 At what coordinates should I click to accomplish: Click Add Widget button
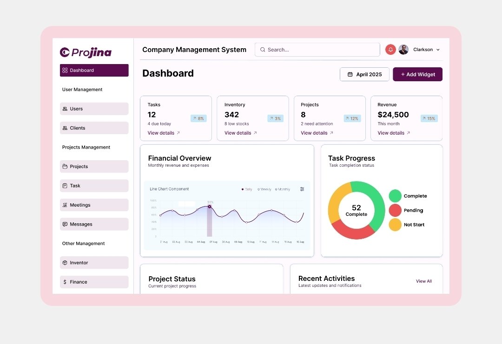pos(417,74)
